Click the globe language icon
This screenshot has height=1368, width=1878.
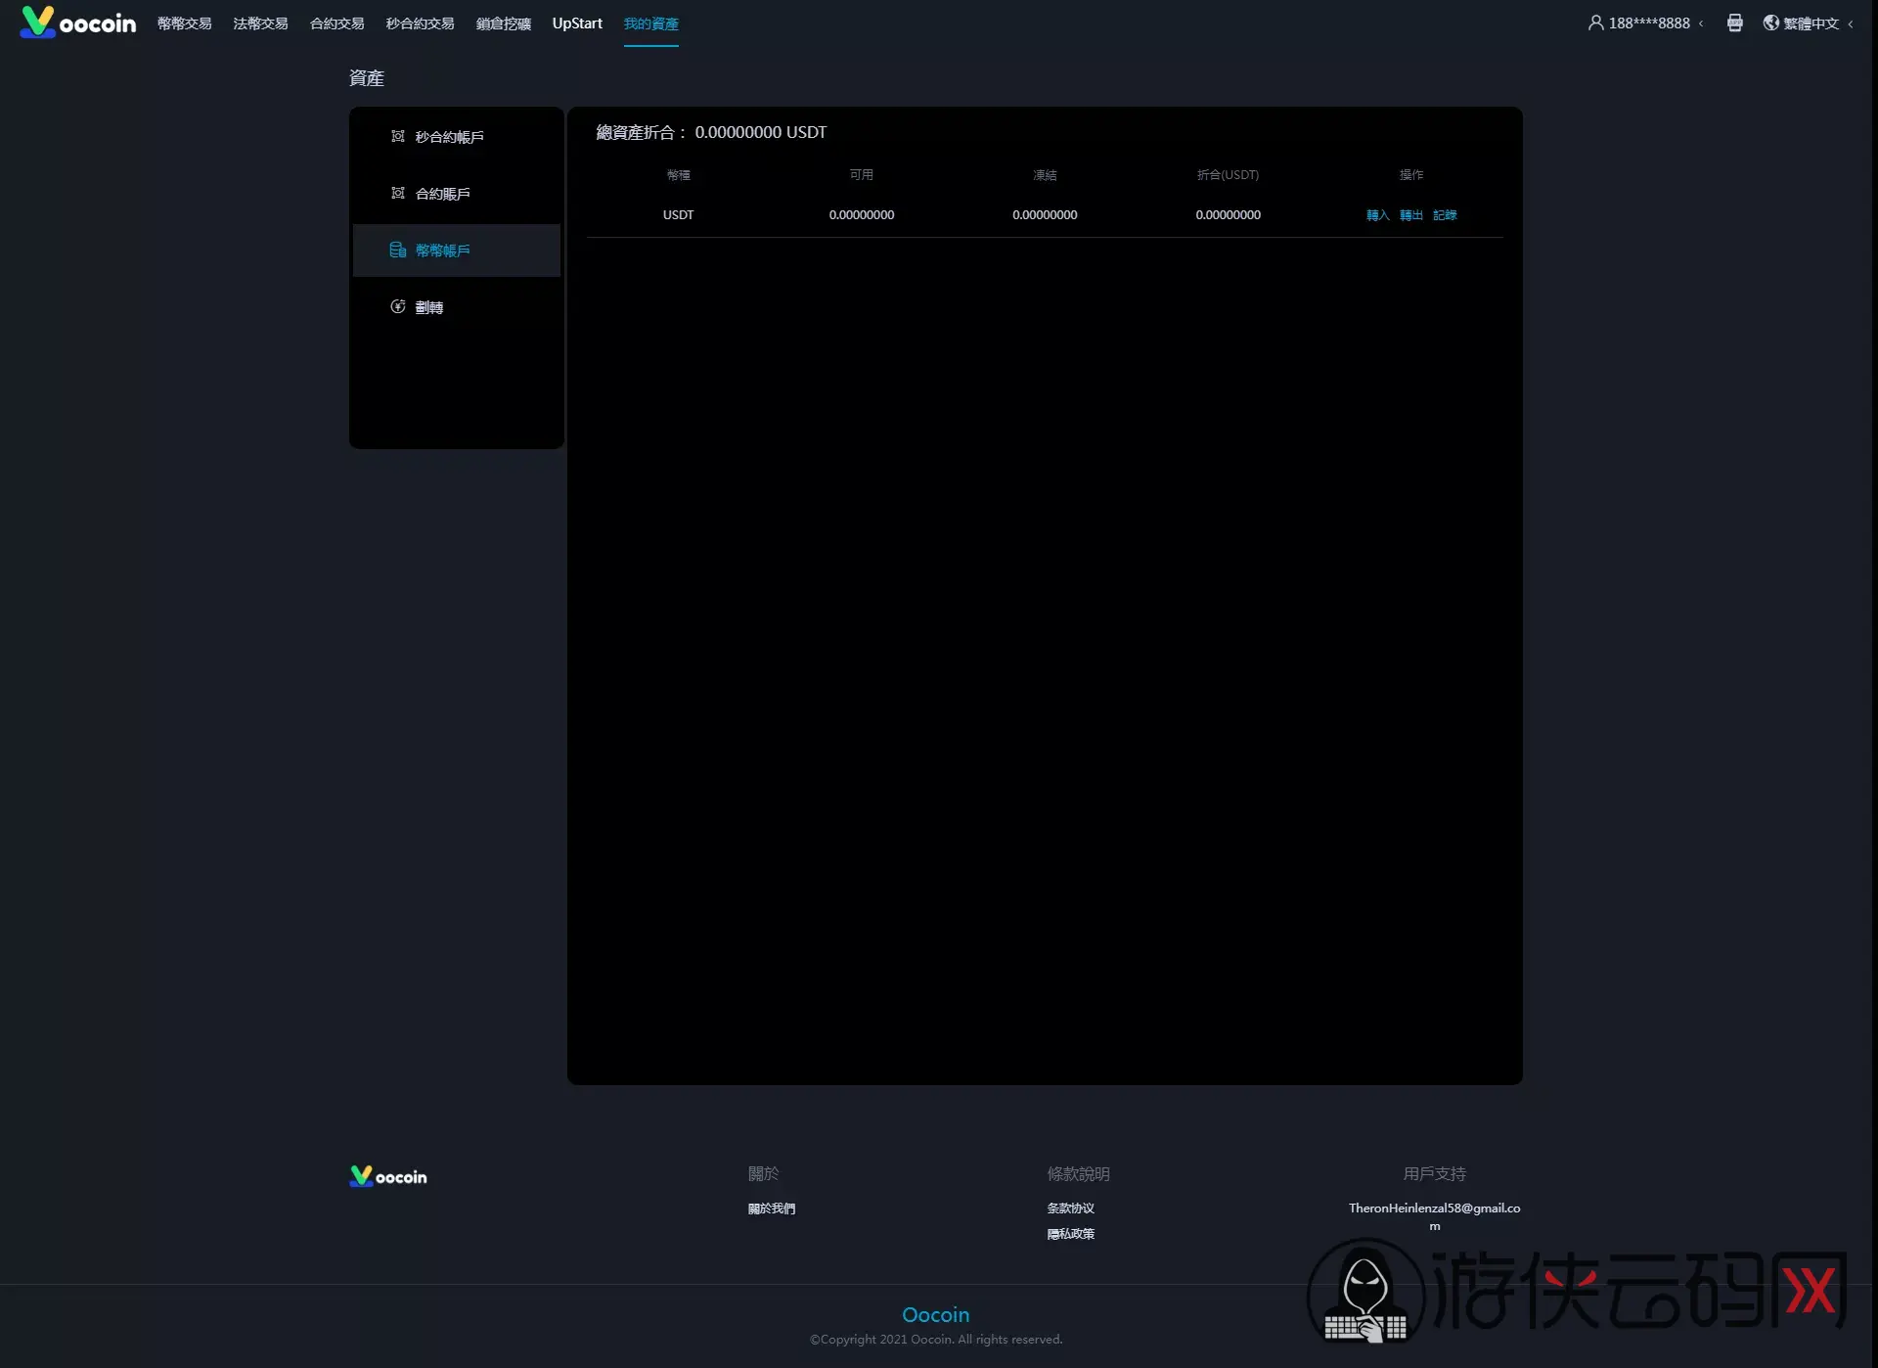[x=1770, y=23]
